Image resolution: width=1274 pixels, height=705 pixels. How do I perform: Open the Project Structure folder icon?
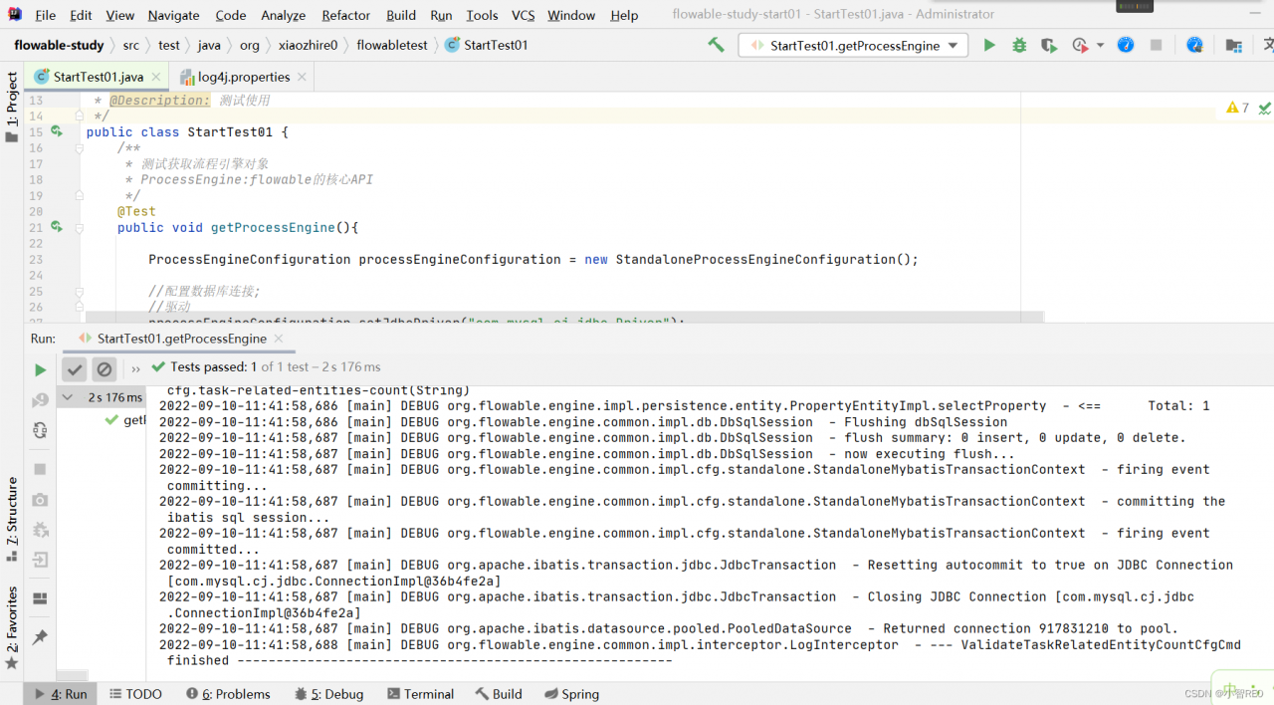[x=1233, y=45]
